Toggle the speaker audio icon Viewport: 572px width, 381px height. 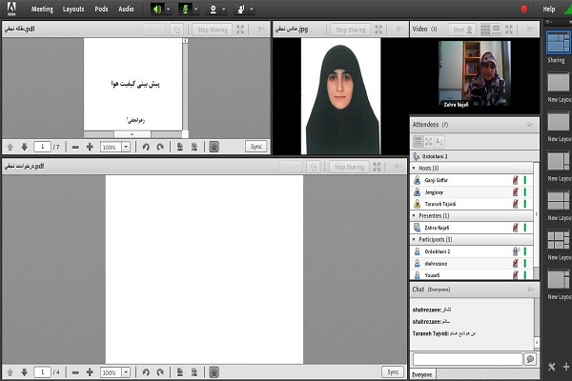(x=157, y=10)
